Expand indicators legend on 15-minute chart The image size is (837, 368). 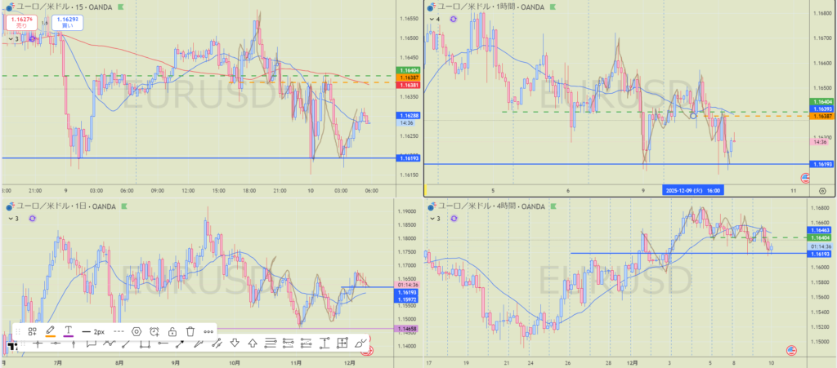[14, 38]
